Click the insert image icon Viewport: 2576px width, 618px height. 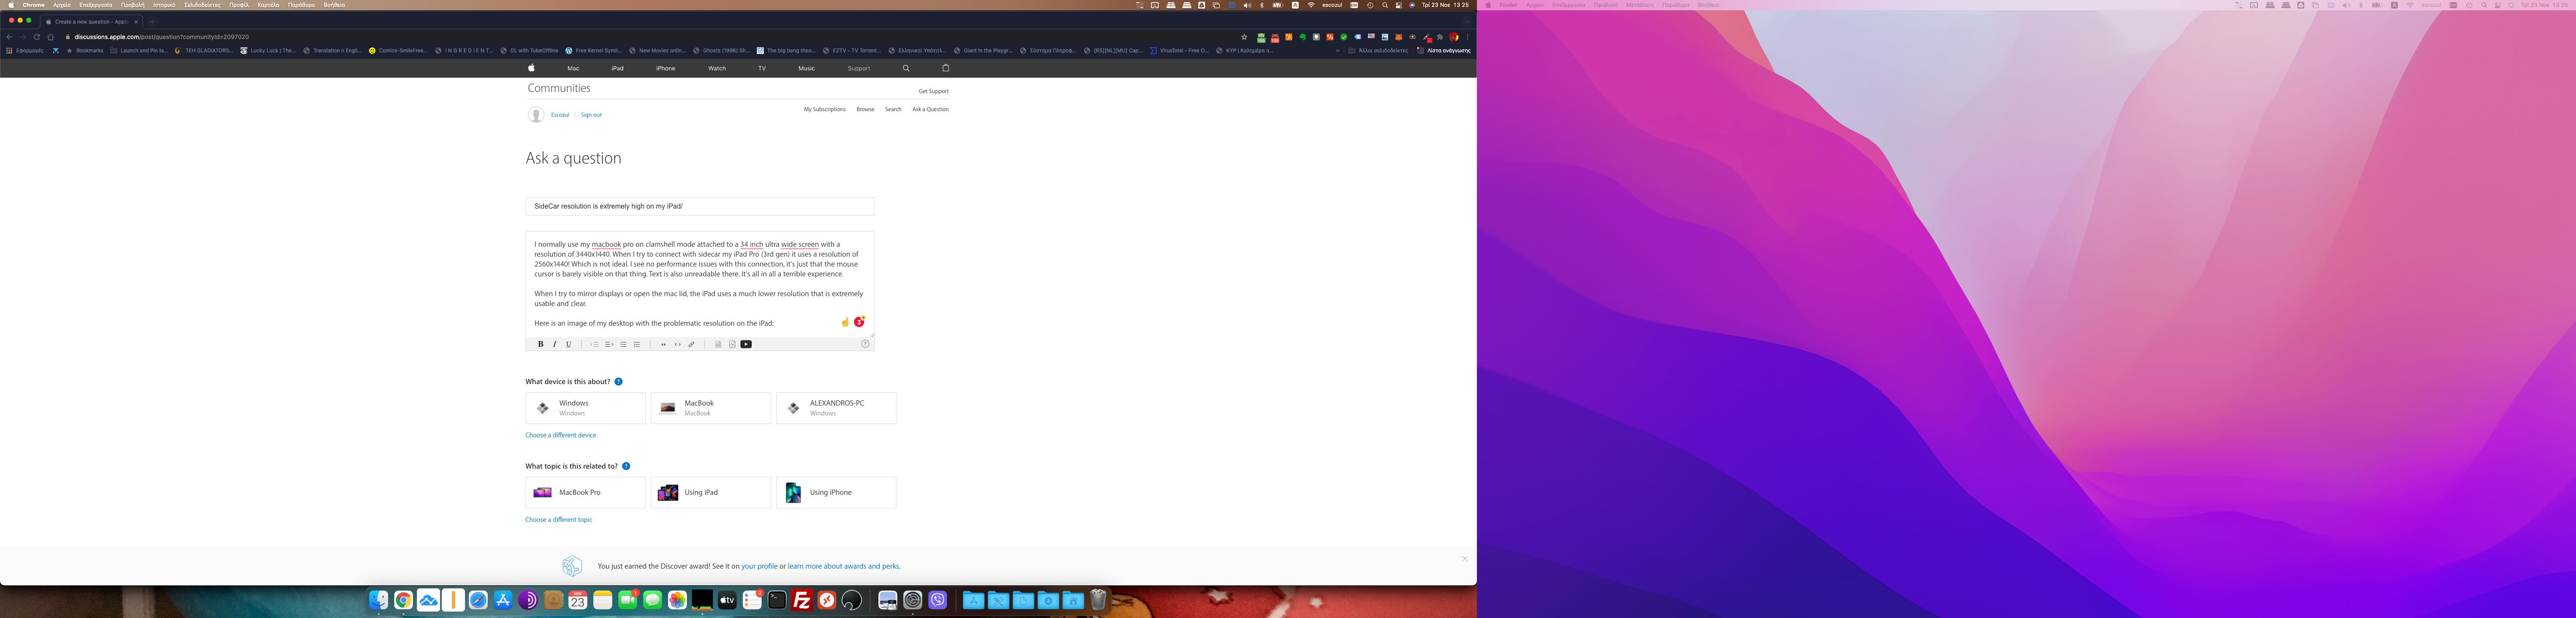coord(732,344)
